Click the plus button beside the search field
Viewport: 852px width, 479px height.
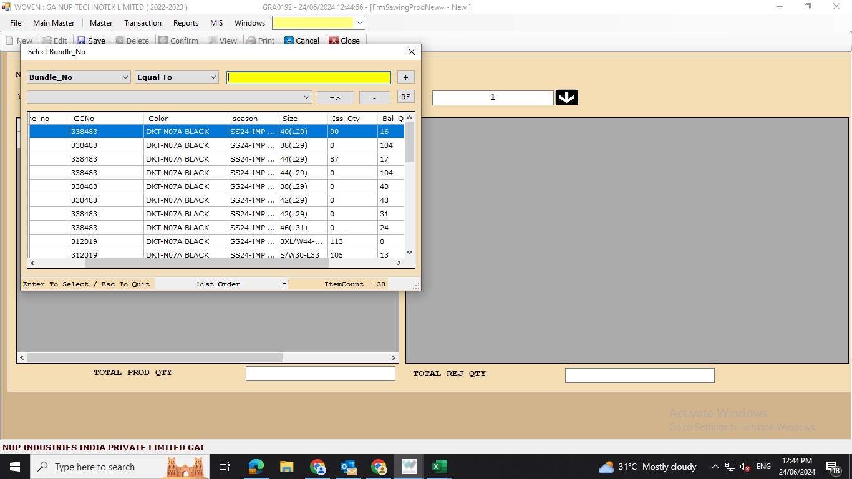pos(405,77)
